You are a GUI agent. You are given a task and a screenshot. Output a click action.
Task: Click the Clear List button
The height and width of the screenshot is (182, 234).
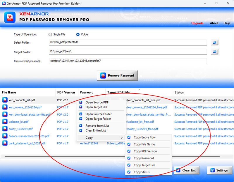click(x=187, y=170)
